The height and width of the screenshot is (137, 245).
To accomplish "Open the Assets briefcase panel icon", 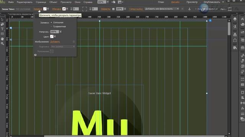I will (x=242, y=48).
